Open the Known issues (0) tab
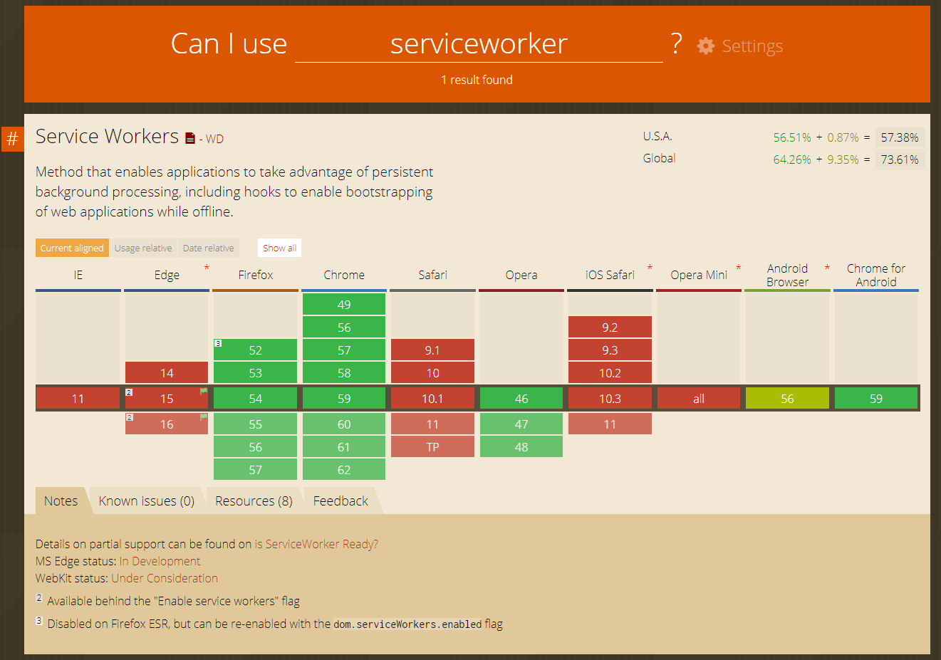 (x=147, y=501)
